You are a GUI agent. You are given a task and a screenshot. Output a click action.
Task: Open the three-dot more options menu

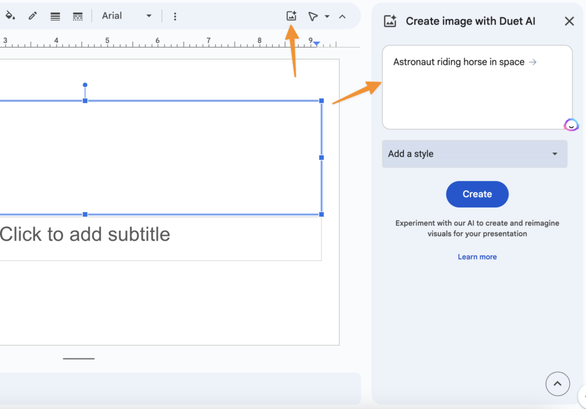175,16
